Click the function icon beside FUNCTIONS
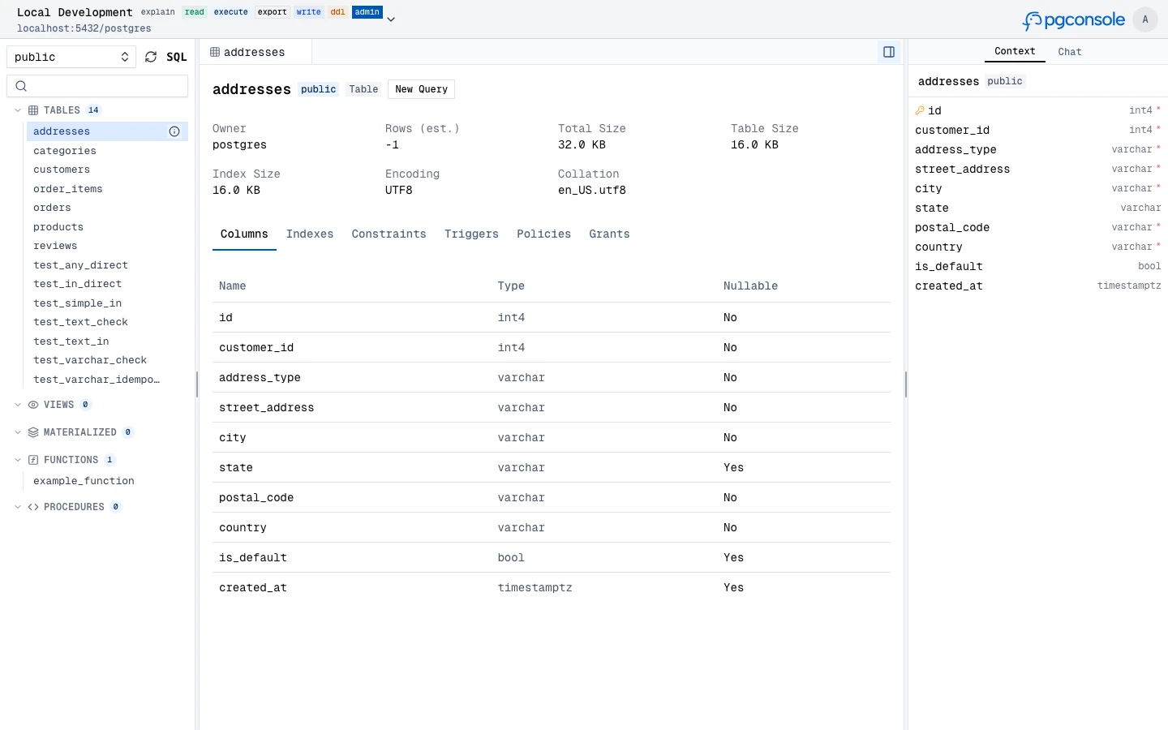The image size is (1168, 730). pos(32,460)
